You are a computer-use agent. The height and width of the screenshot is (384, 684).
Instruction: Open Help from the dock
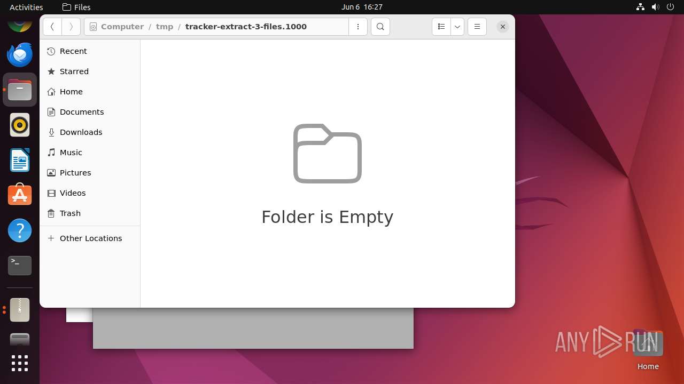pyautogui.click(x=20, y=230)
